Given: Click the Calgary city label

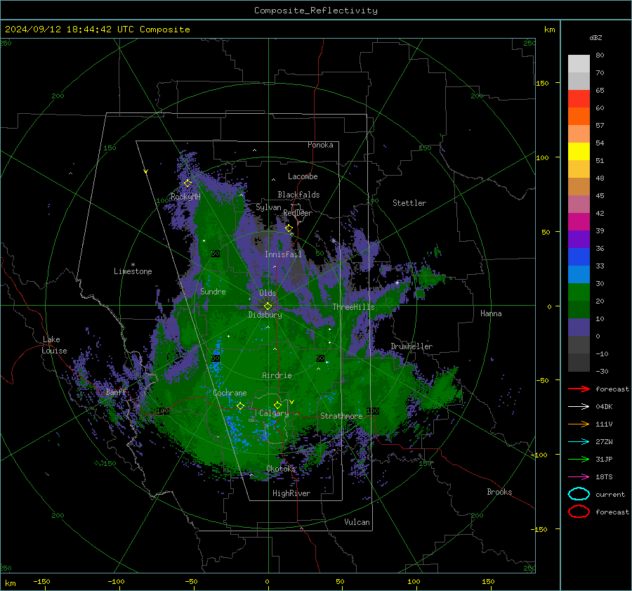Looking at the screenshot, I should (274, 413).
